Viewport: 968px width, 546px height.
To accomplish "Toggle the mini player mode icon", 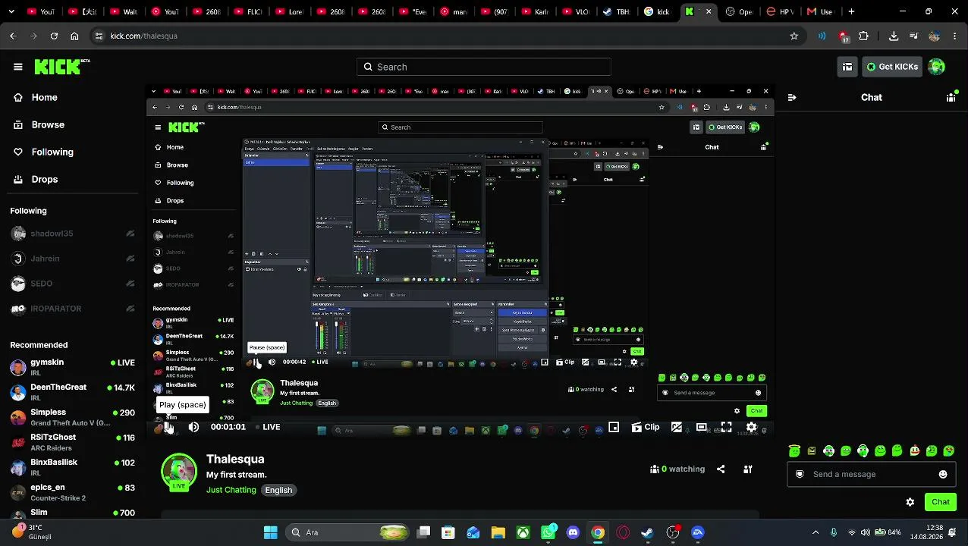I will click(x=614, y=427).
